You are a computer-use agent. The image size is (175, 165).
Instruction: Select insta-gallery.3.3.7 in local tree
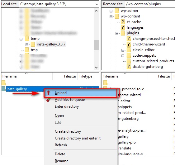click(51, 44)
